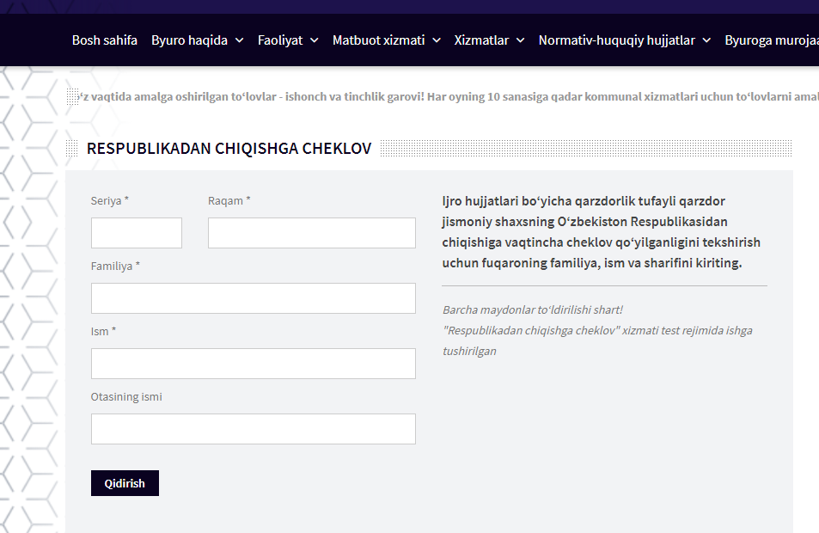
Task: Focus the Seriya input field
Action: (x=137, y=233)
